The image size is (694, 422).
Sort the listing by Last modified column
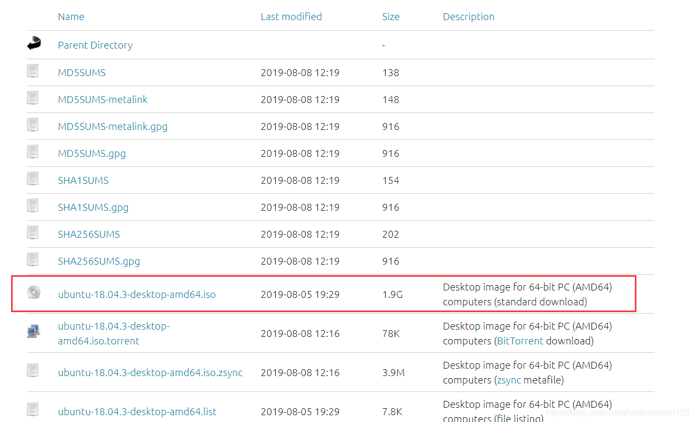(x=291, y=17)
